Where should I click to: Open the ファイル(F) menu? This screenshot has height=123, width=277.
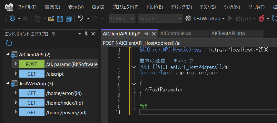point(27,7)
